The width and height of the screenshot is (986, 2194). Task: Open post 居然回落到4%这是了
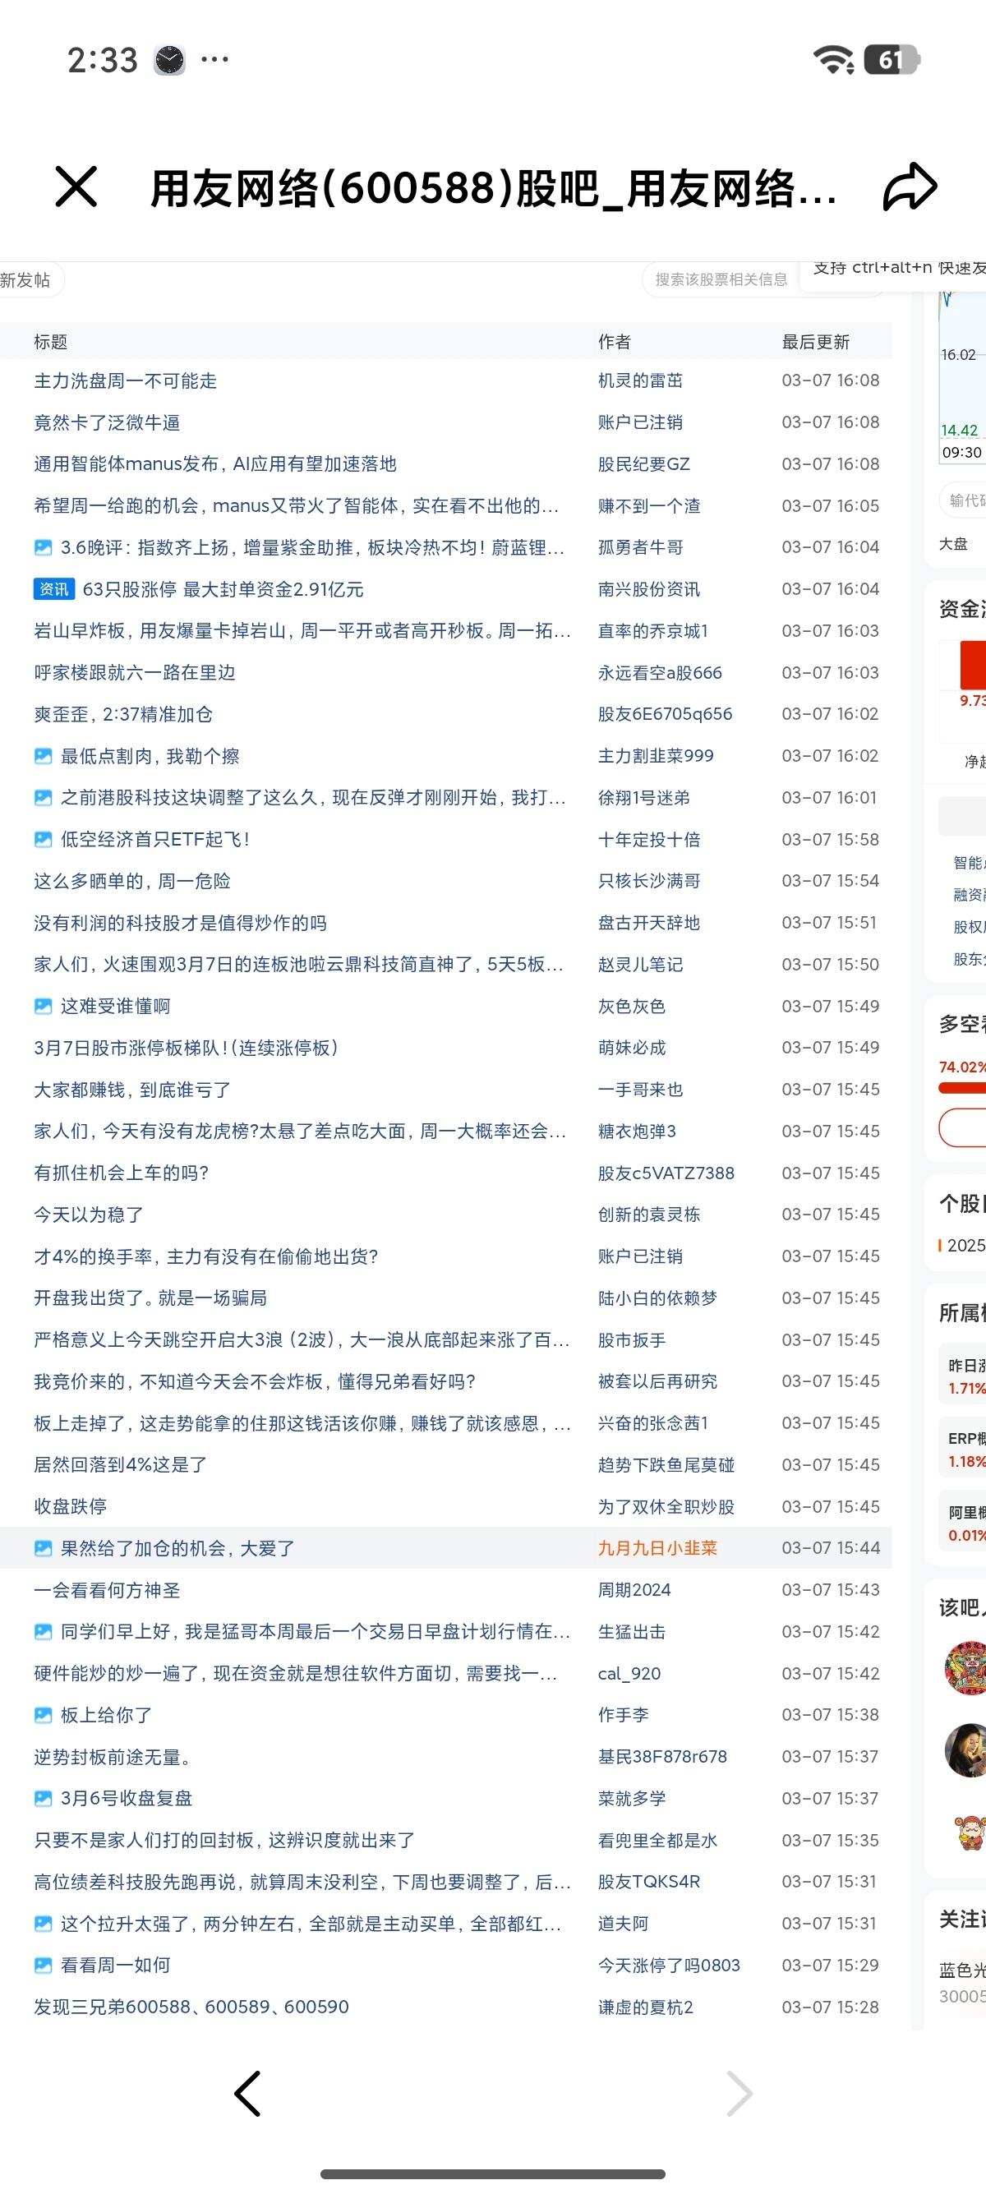[x=120, y=1466]
